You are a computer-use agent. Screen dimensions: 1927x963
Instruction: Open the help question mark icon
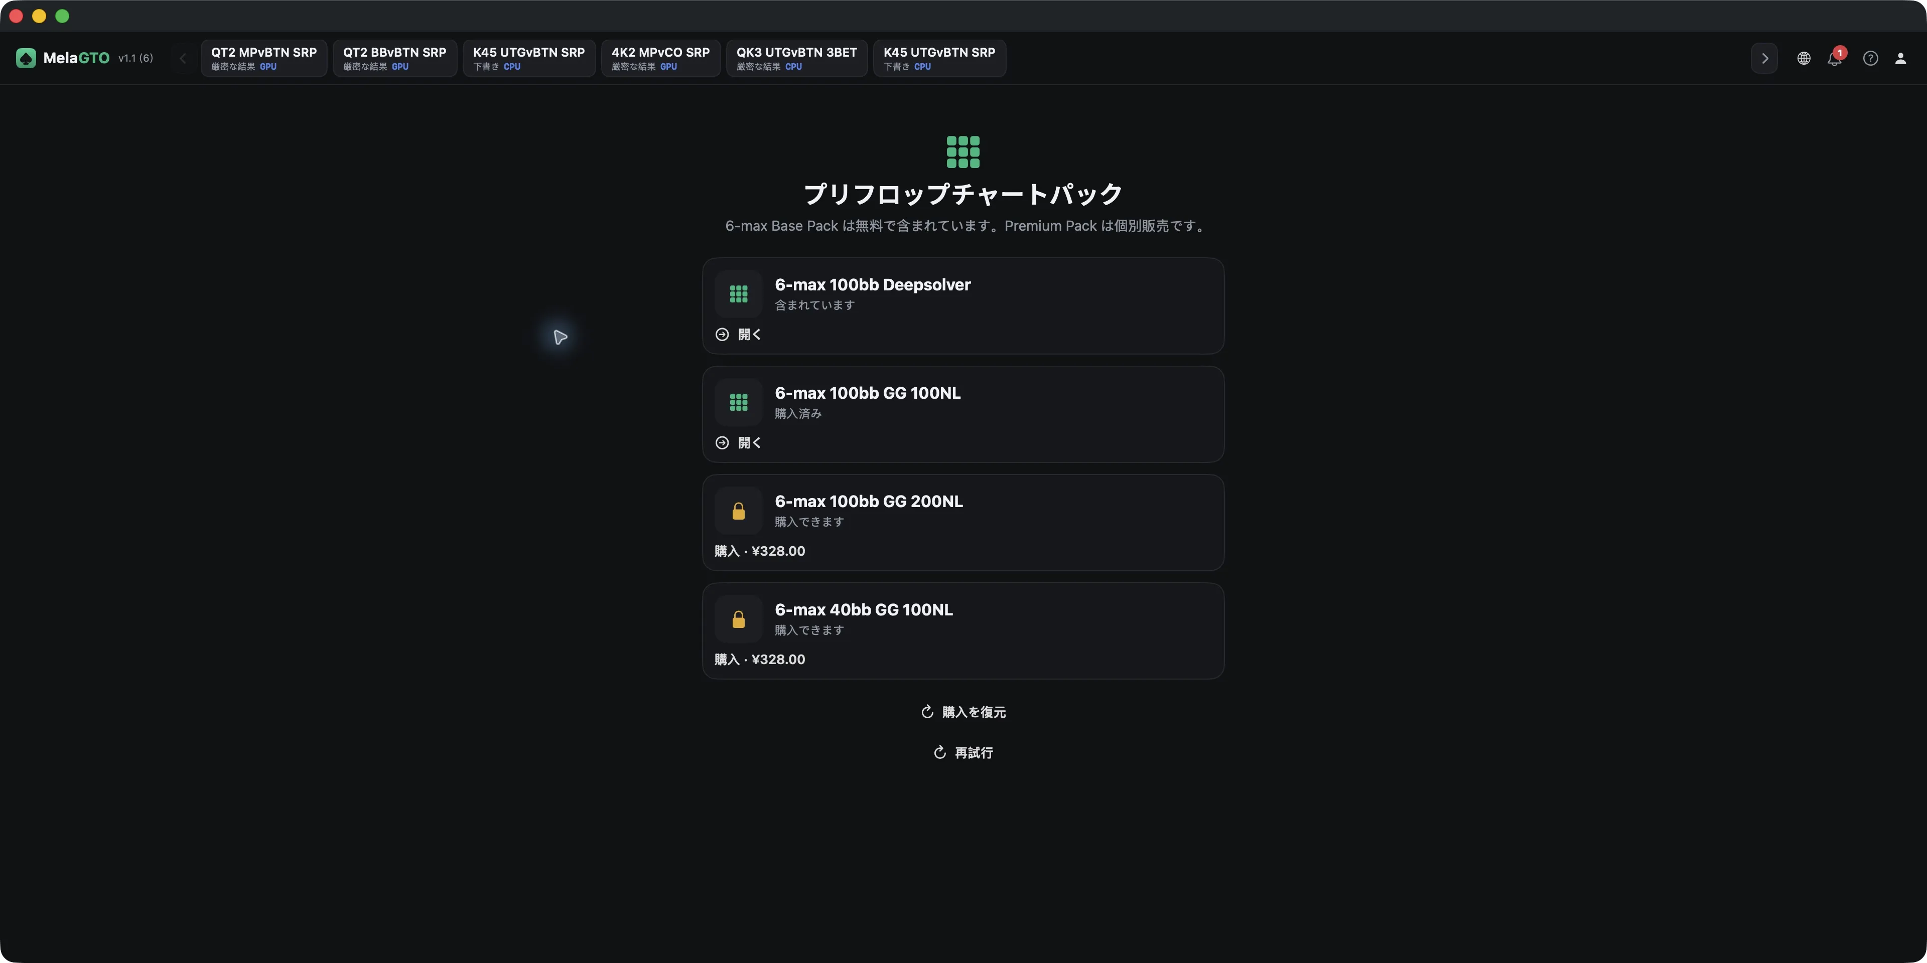pos(1870,58)
